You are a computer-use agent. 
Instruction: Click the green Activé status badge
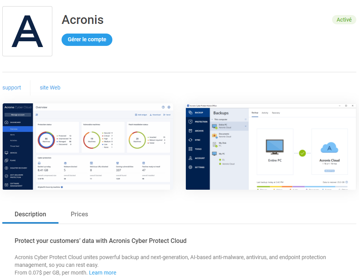tap(344, 20)
